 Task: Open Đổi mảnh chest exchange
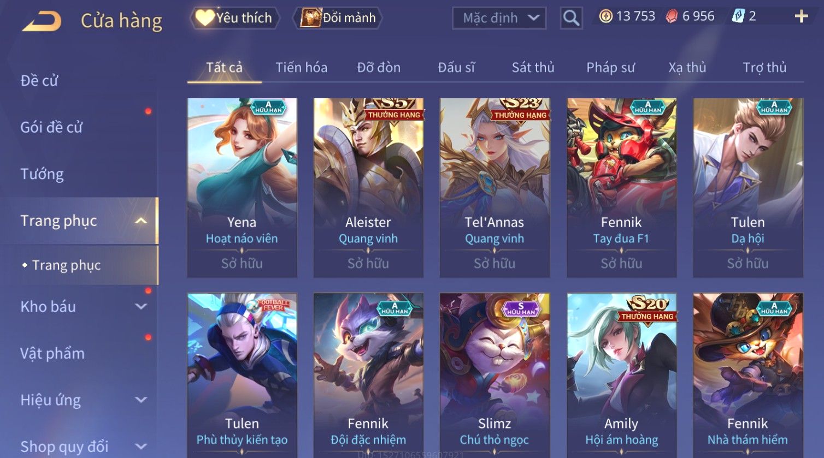338,18
